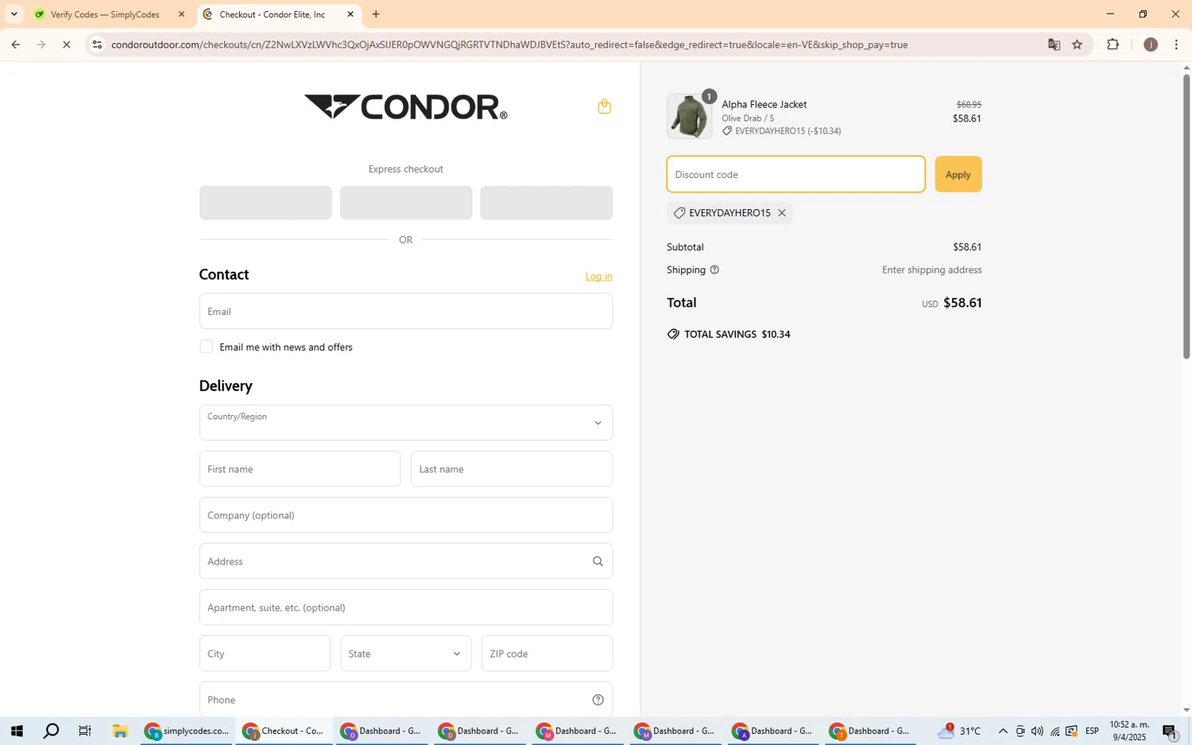The image size is (1192, 745).
Task: Select the Checkout - Condor Elite tab
Action: 273,14
